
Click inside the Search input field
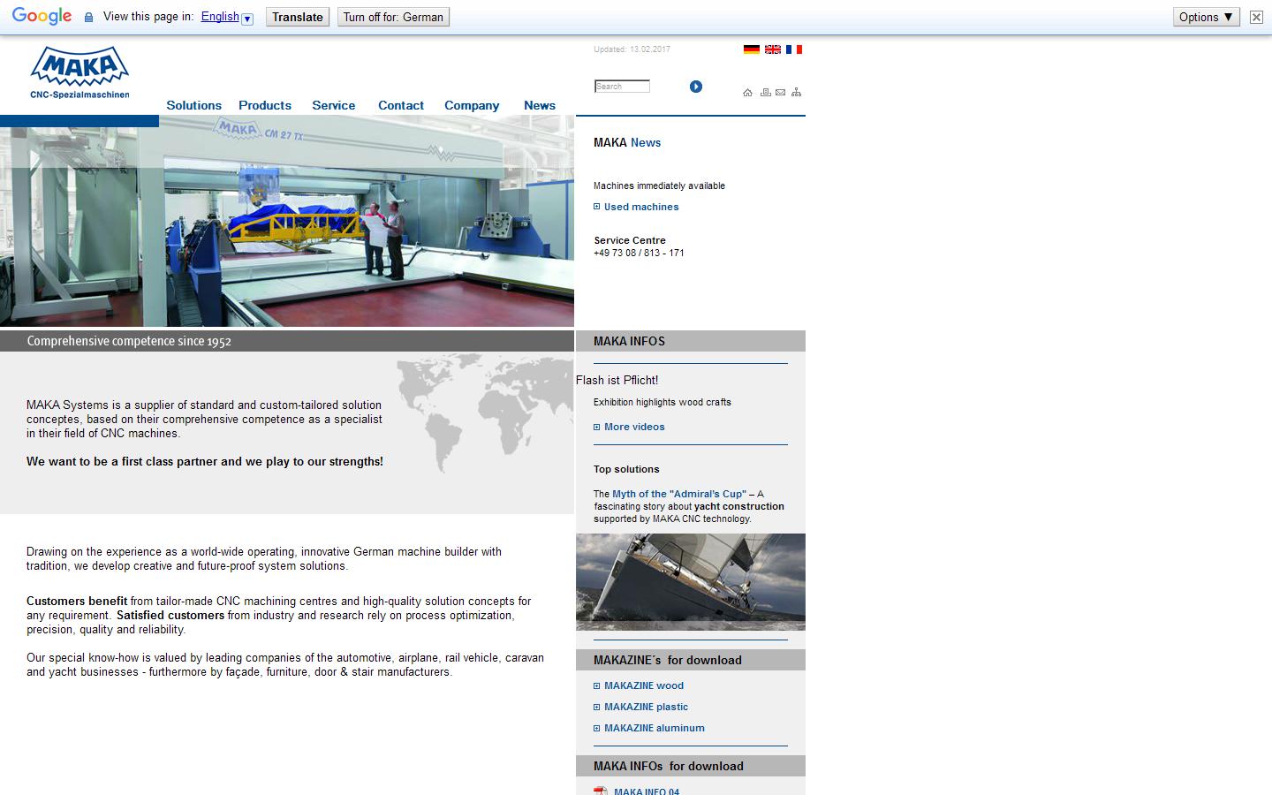pos(621,86)
